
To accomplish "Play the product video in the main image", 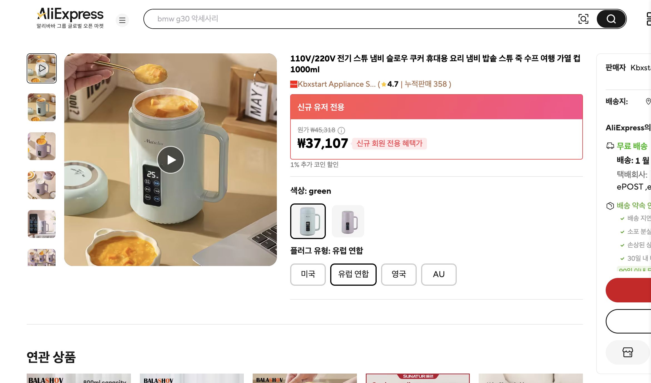I will coord(171,160).
